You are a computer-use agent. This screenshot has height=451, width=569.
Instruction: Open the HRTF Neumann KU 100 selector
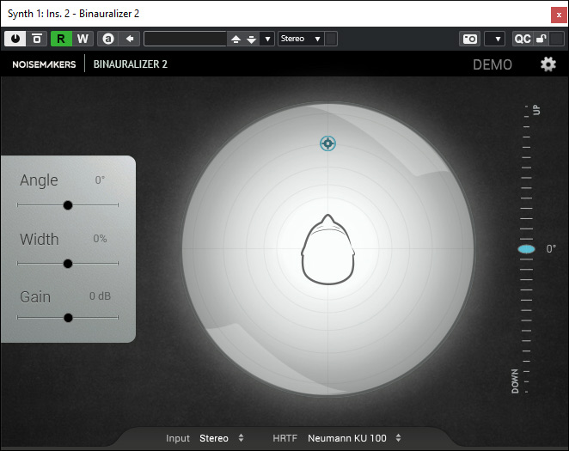pos(353,438)
